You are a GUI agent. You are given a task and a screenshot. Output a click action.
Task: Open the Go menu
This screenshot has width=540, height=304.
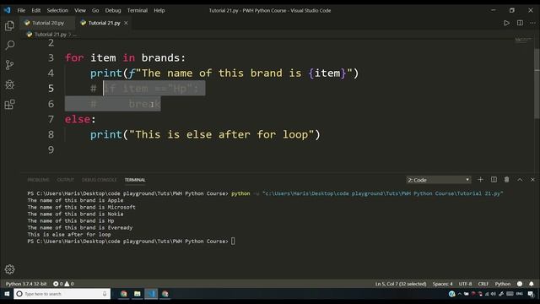pyautogui.click(x=95, y=10)
